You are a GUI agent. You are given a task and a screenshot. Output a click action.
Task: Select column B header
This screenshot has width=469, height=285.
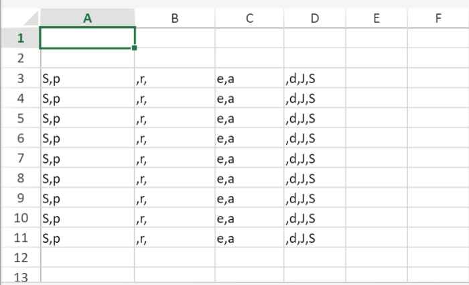pyautogui.click(x=174, y=19)
